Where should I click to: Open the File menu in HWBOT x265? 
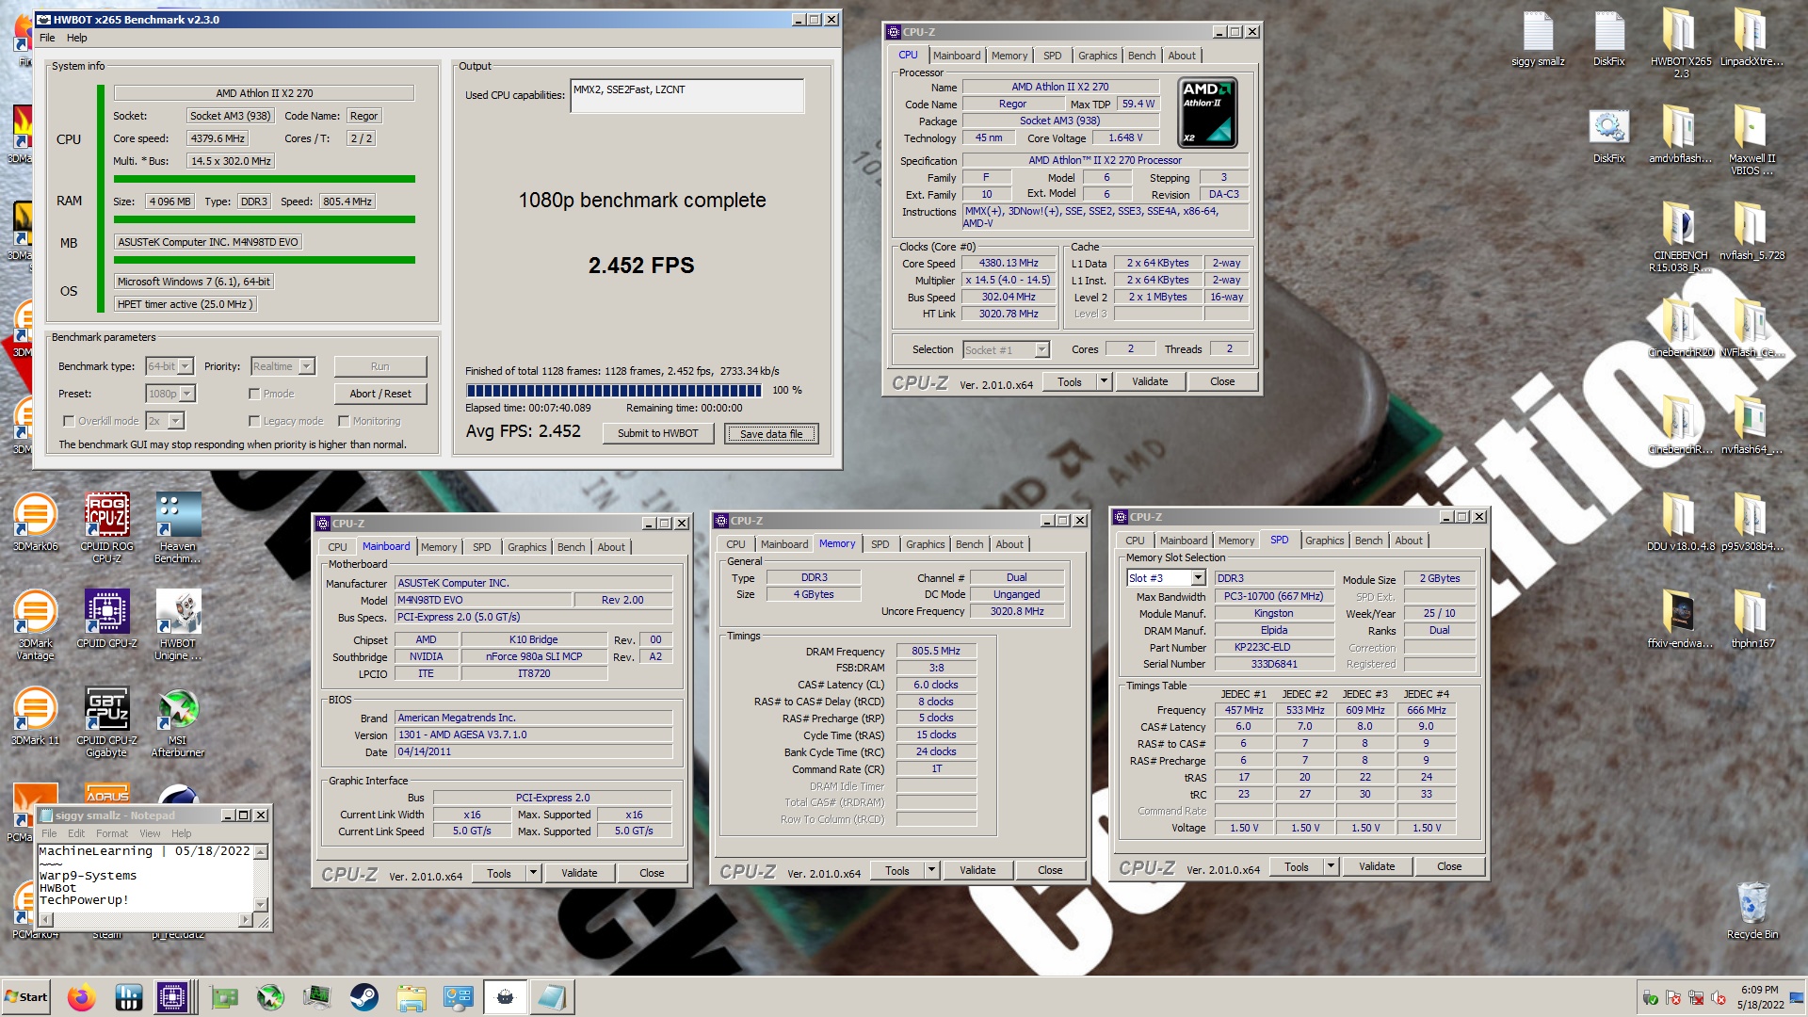pos(47,38)
